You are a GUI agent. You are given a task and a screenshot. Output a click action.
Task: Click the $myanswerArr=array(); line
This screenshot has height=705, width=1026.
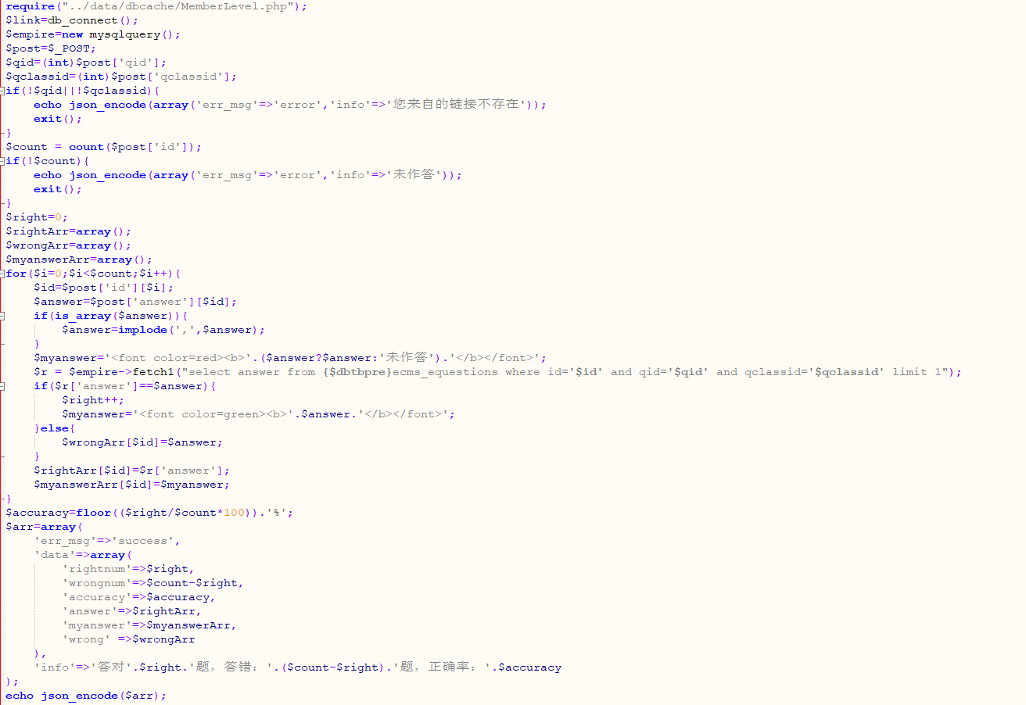click(x=79, y=259)
